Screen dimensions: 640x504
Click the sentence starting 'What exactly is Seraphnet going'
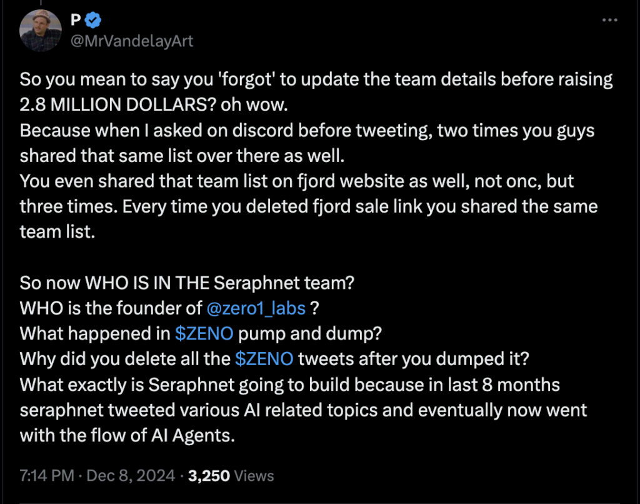303,410
